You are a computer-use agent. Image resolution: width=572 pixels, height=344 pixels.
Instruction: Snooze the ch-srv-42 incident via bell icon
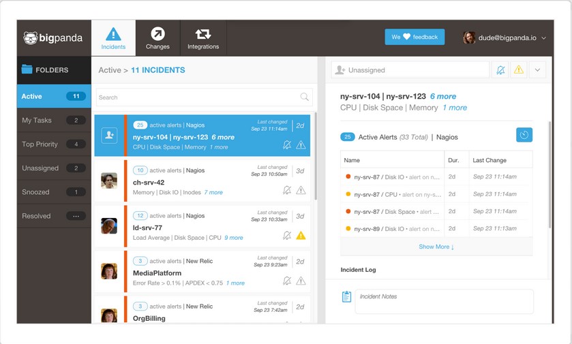pyautogui.click(x=287, y=190)
